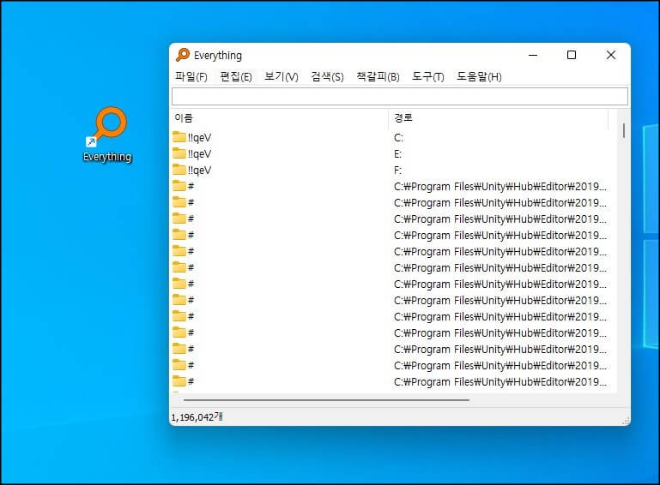This screenshot has width=660, height=485.
Task: Select !!qeV name text in E: row
Action: pos(199,154)
